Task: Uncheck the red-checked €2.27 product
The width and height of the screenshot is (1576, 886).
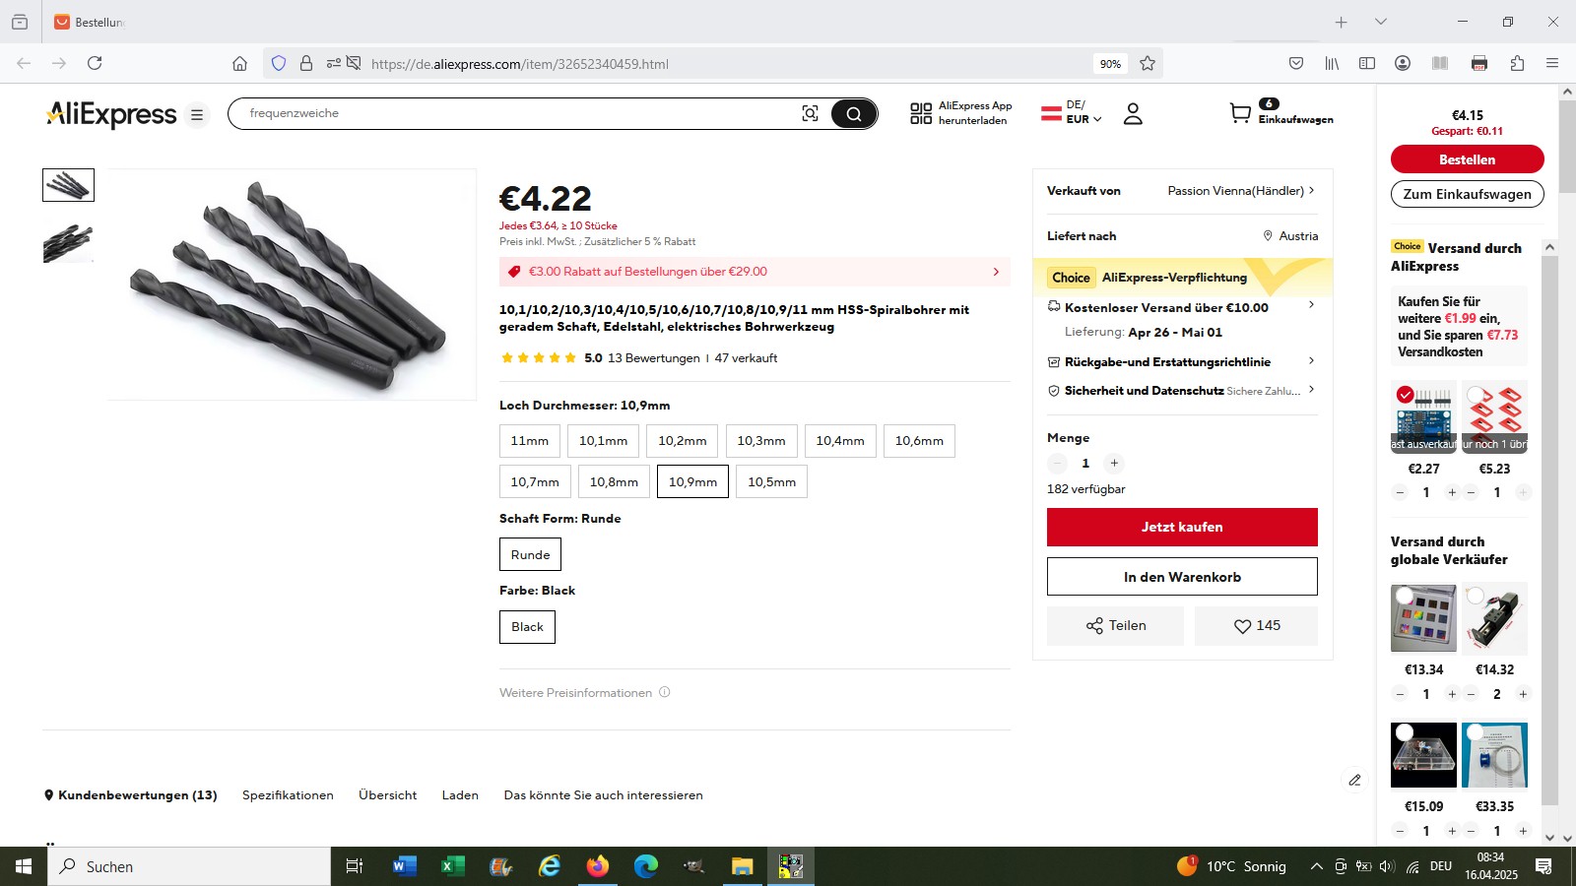Action: tap(1406, 395)
